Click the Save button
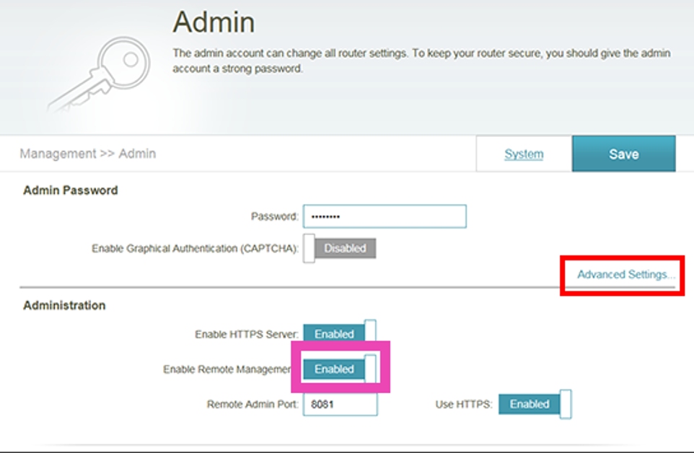The height and width of the screenshot is (453, 694). click(x=623, y=154)
